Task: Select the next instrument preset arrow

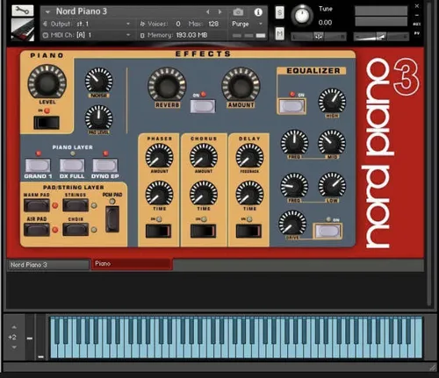Action: 220,11
